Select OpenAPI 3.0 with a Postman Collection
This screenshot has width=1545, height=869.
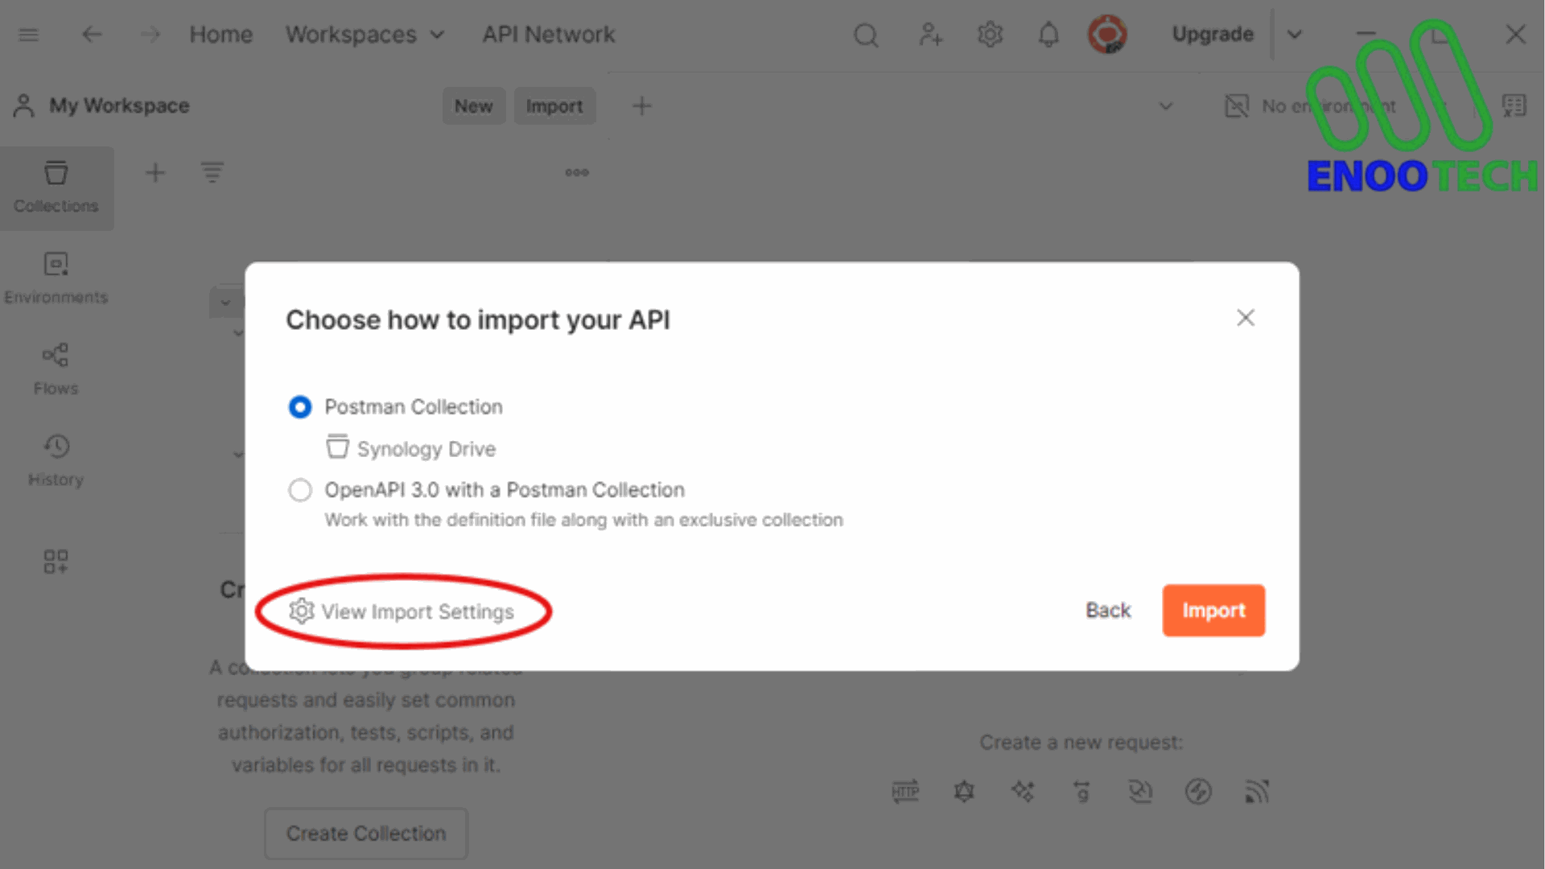point(300,490)
